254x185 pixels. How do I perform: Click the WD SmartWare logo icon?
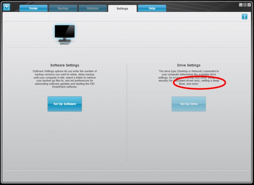tap(6, 7)
